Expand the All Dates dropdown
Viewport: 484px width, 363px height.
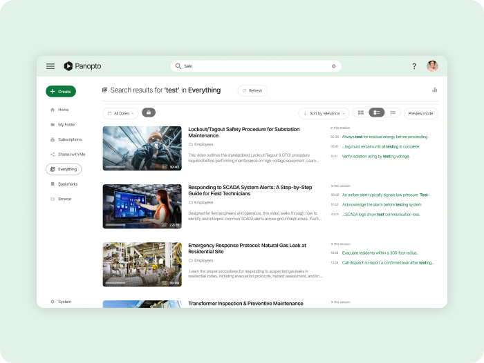tap(120, 113)
